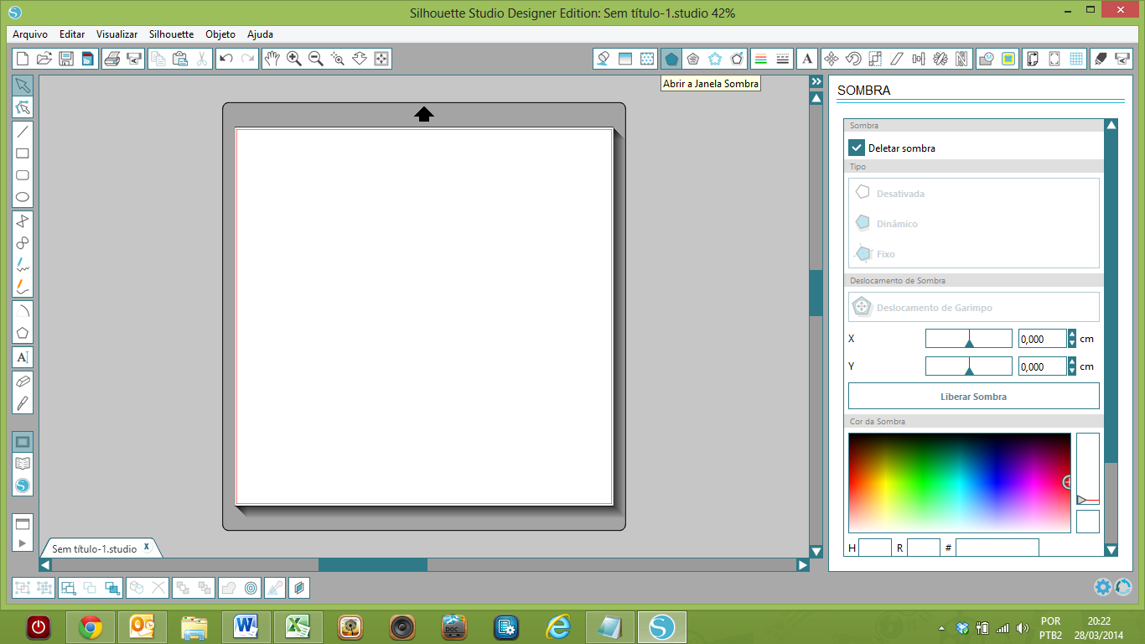This screenshot has width=1145, height=644.
Task: Select the Eraser tool
Action: coord(23,381)
